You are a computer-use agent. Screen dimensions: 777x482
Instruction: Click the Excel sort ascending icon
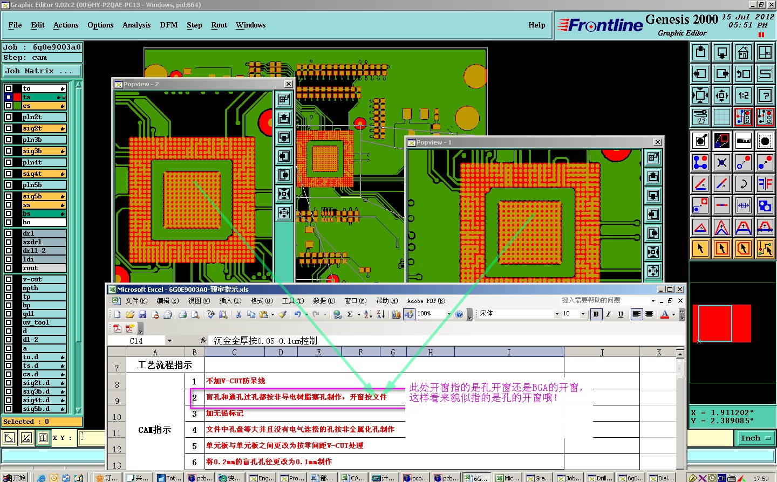pyautogui.click(x=368, y=314)
